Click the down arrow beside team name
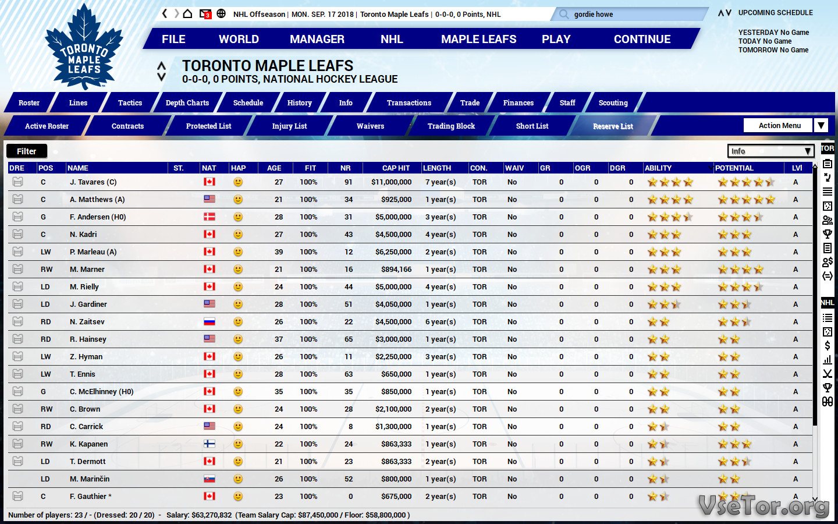838x524 pixels. 162,77
